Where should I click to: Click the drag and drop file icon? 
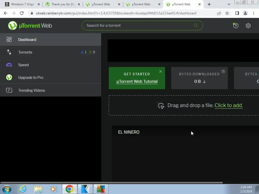(x=161, y=105)
